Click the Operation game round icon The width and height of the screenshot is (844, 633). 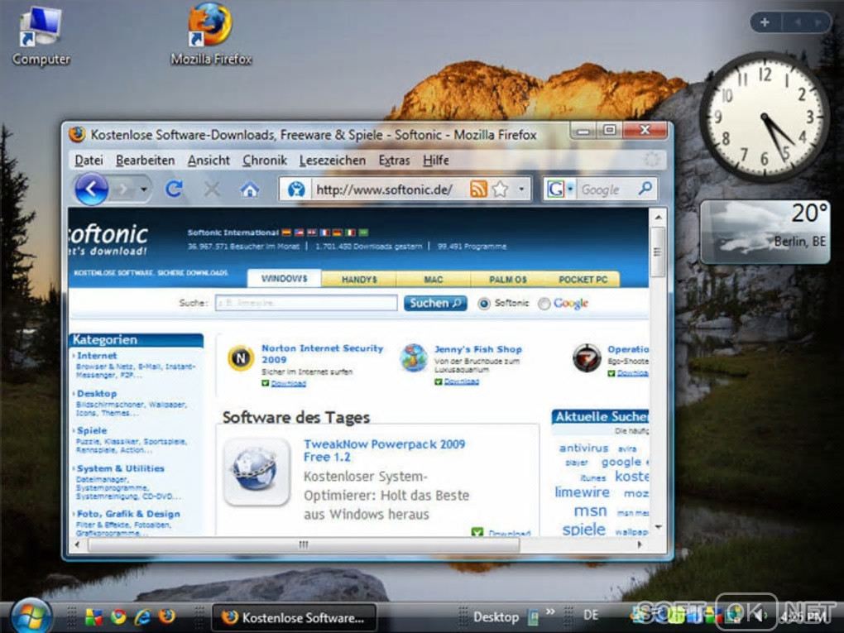tap(587, 358)
